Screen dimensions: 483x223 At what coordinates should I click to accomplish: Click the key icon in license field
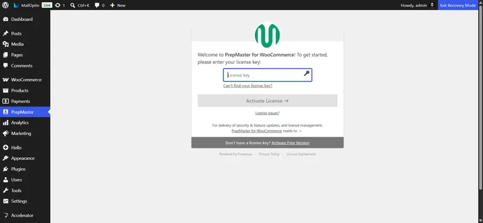pos(307,73)
